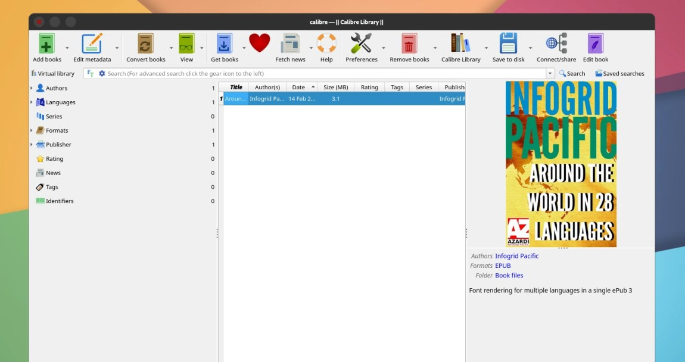Open the Preferences dropdown arrow
The height and width of the screenshot is (362, 685).
coord(383,48)
